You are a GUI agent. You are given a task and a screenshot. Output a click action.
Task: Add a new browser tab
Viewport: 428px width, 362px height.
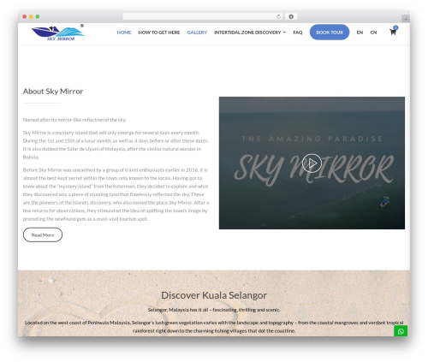click(406, 19)
